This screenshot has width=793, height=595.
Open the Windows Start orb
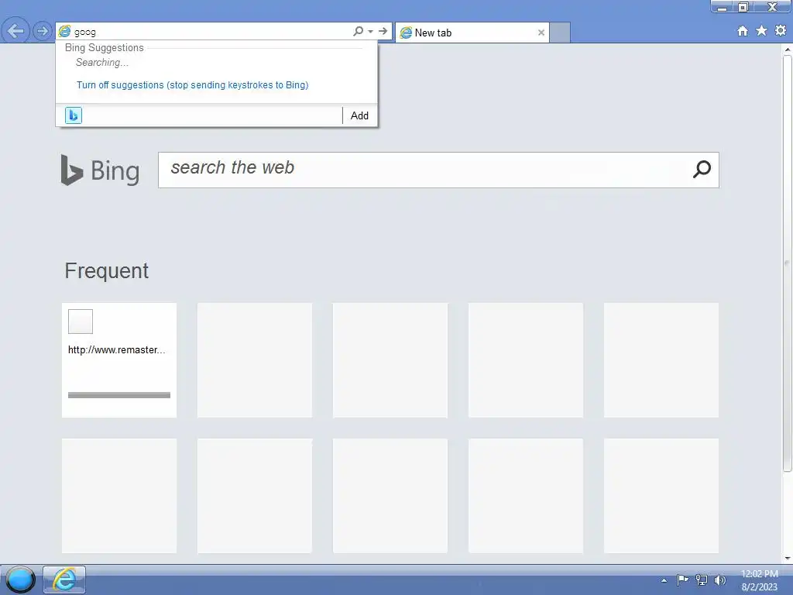pos(20,580)
